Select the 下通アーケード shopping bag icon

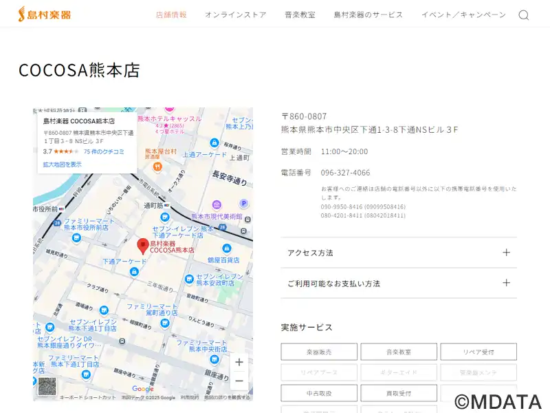coord(134,271)
